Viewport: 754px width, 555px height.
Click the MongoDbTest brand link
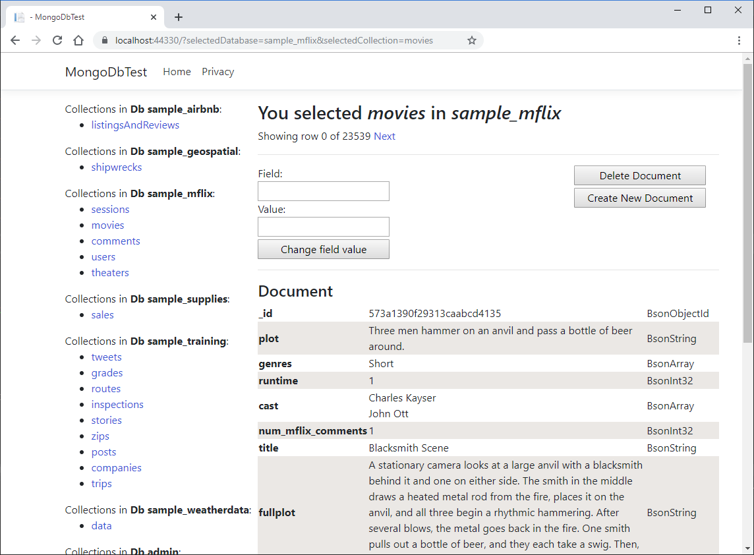(x=106, y=72)
